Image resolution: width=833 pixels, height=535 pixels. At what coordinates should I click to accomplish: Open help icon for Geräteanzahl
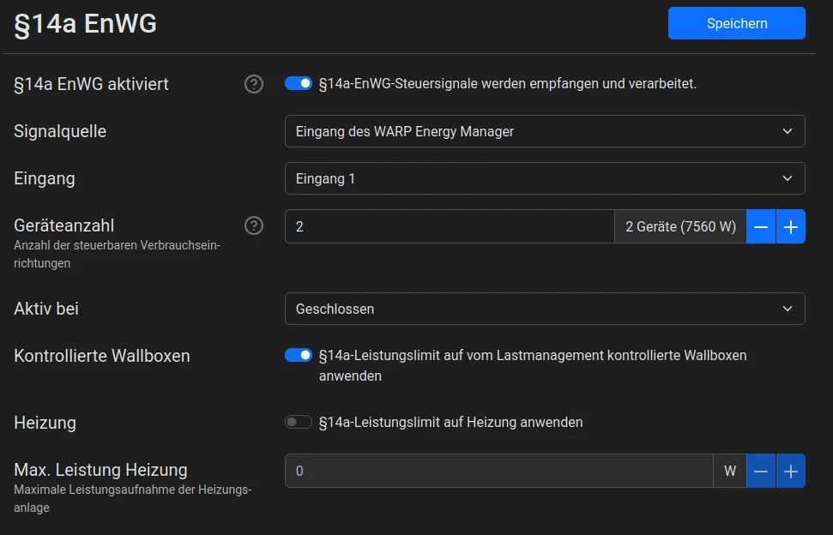tap(254, 225)
